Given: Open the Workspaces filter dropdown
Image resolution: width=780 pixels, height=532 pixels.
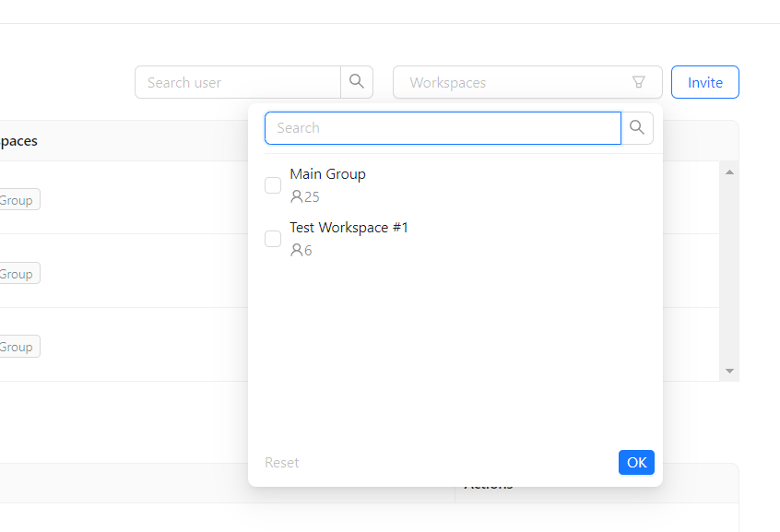Looking at the screenshot, I should [x=516, y=82].
